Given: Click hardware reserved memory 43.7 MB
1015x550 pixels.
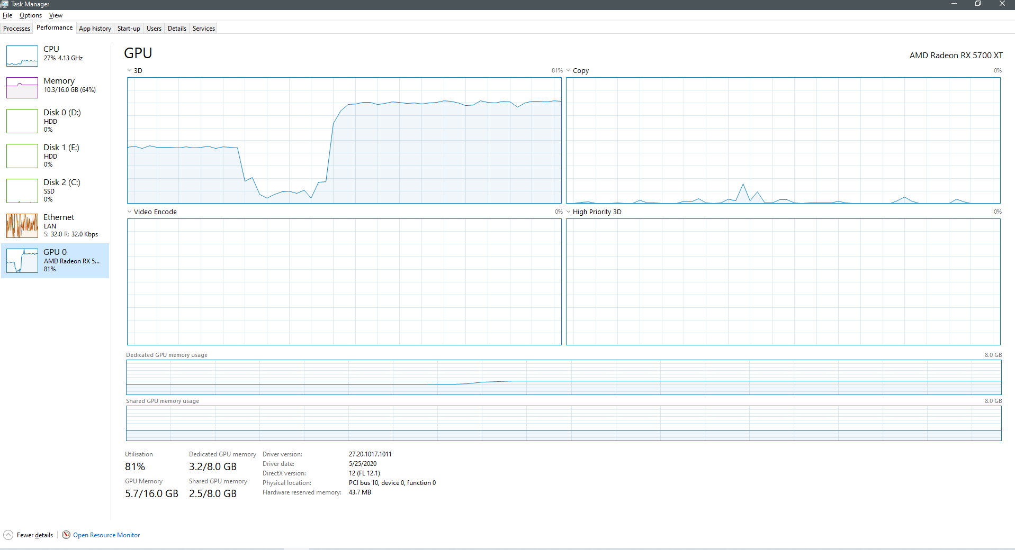Looking at the screenshot, I should click(x=360, y=492).
